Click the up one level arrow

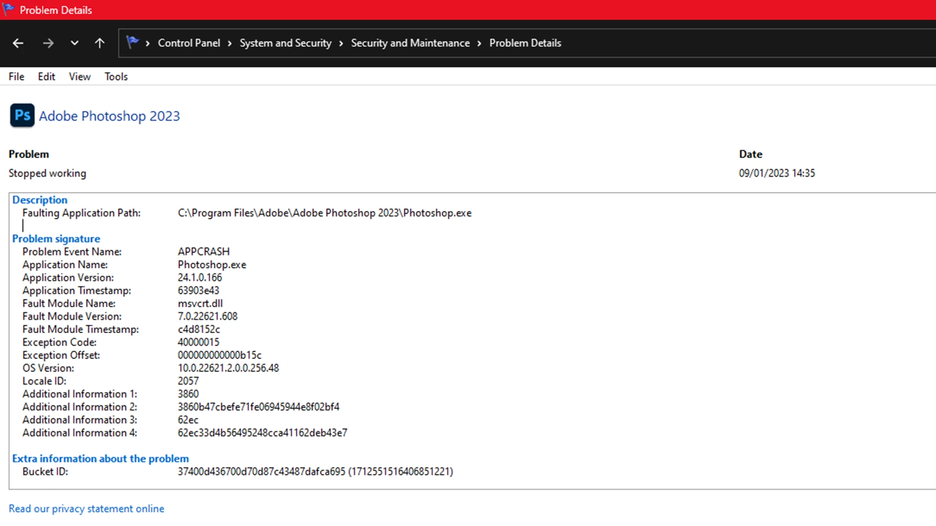tap(99, 43)
